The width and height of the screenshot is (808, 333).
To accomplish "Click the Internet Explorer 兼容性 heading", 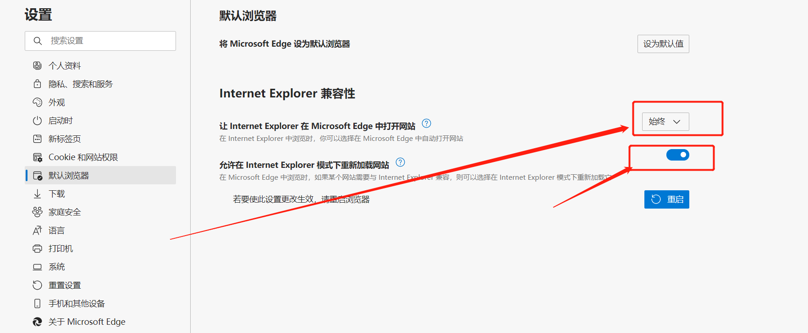I will click(x=287, y=93).
